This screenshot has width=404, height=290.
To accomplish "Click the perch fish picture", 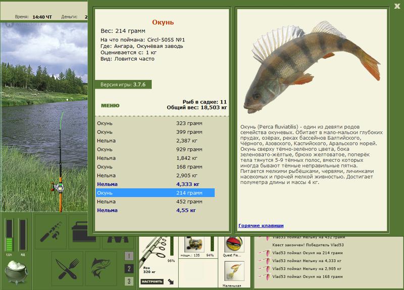I will 312,67.
